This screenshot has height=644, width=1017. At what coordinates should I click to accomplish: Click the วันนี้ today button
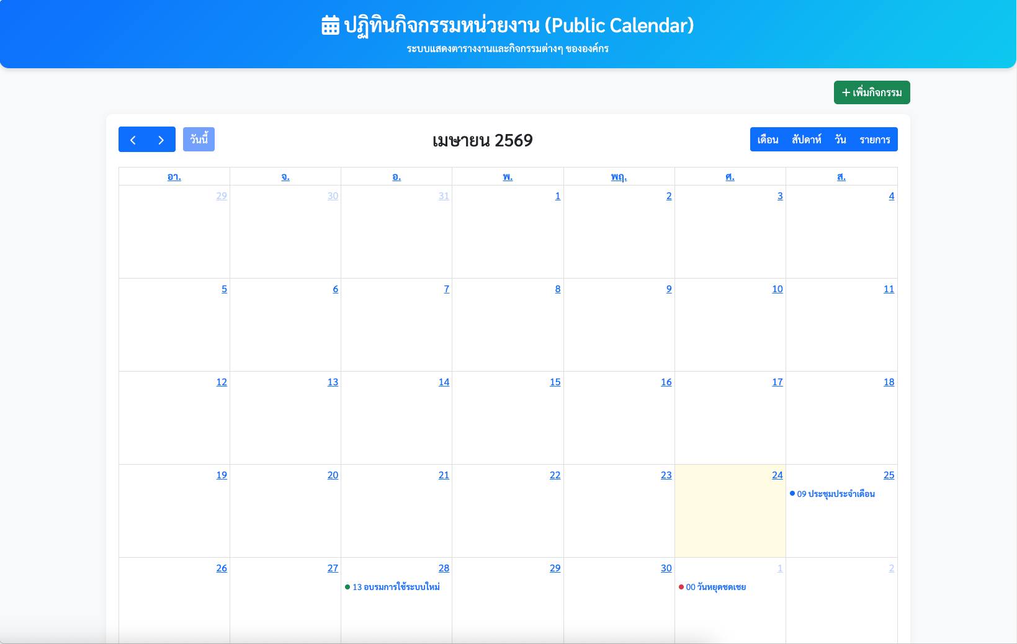click(199, 140)
